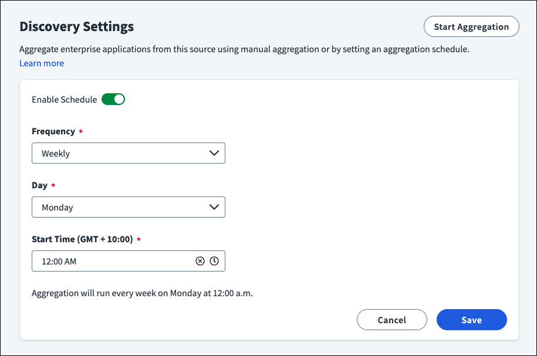Click the Discovery Settings heading
537x356 pixels.
tap(77, 27)
